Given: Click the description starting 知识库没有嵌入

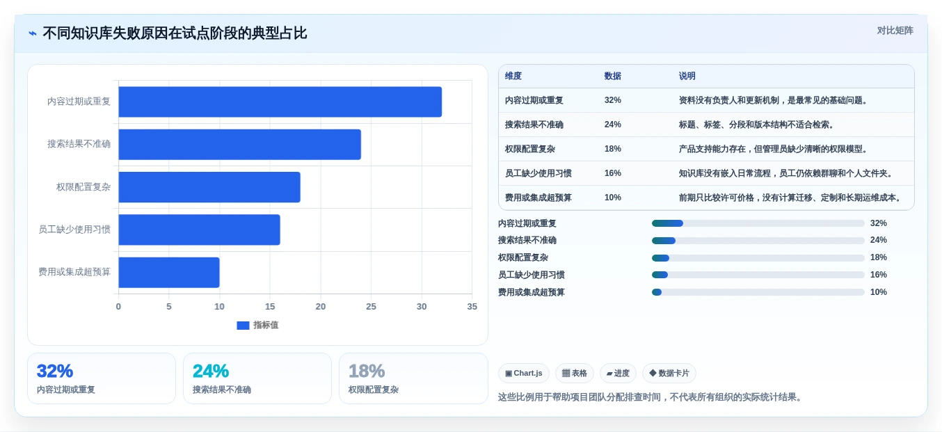Looking at the screenshot, I should tap(785, 173).
